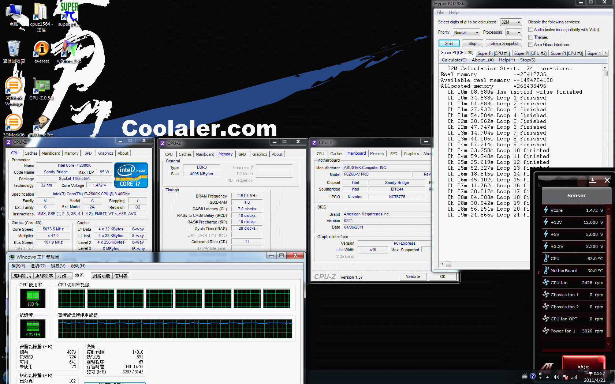Switch to Super PI [CPU #1] tab

click(493, 53)
